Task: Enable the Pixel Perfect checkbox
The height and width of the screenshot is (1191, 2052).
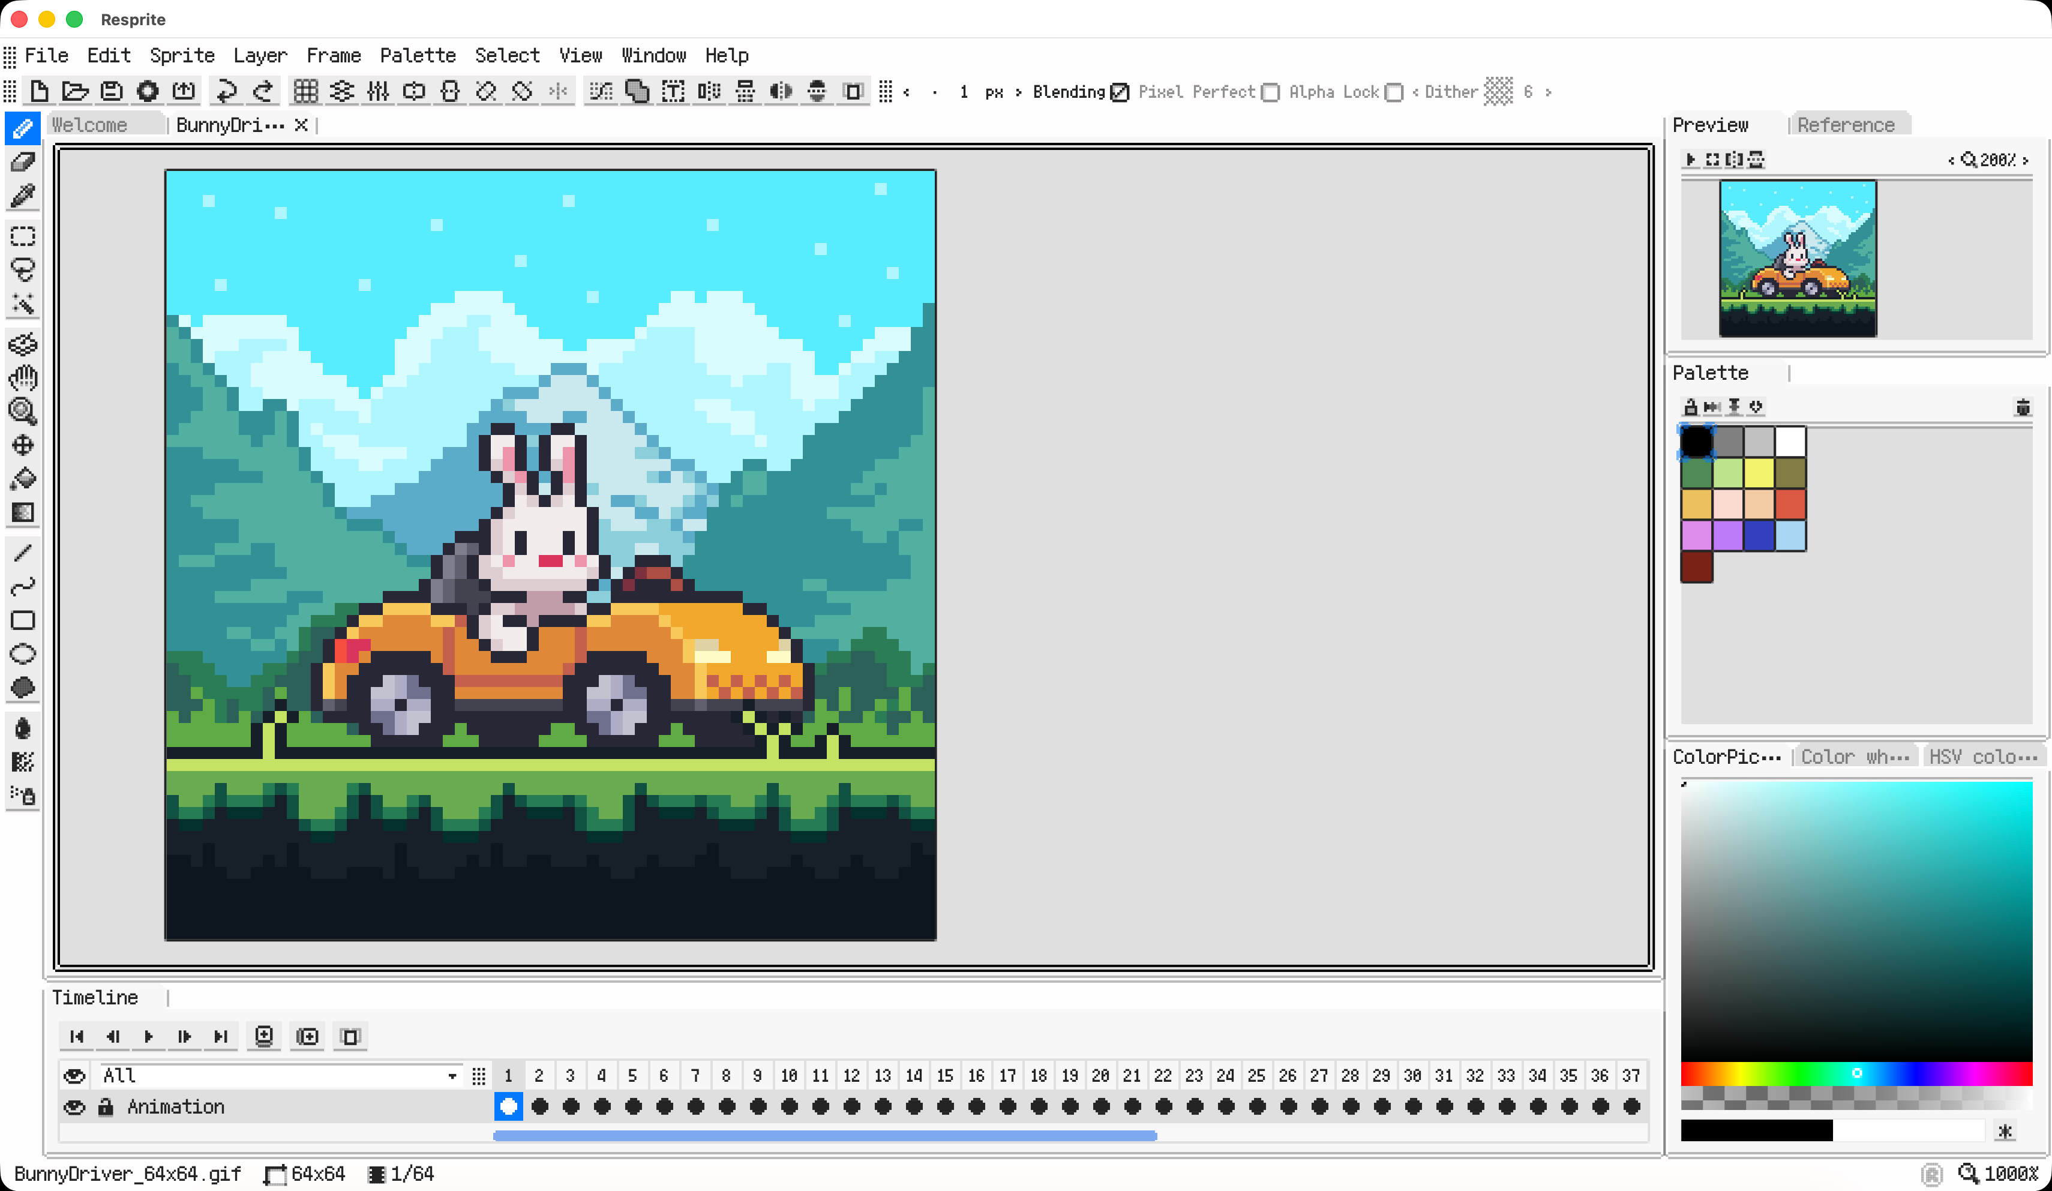Action: click(1270, 92)
